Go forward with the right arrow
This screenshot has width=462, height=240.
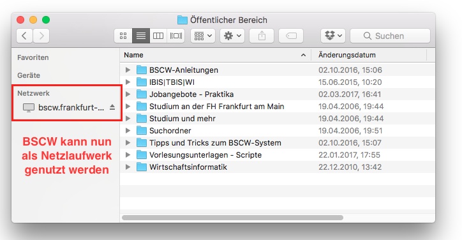tap(41, 36)
